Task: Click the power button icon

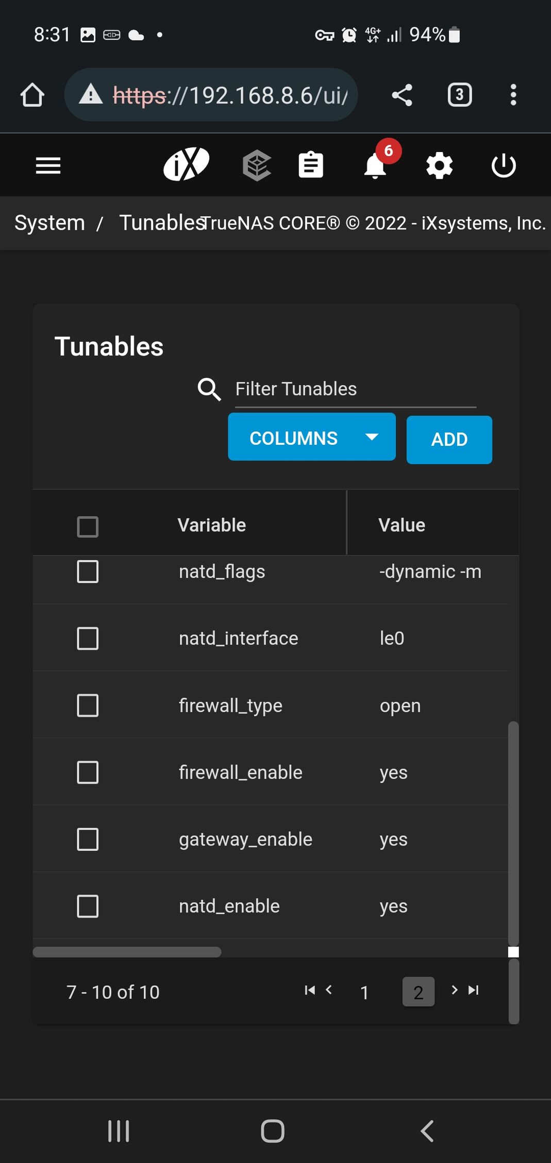Action: pos(504,166)
